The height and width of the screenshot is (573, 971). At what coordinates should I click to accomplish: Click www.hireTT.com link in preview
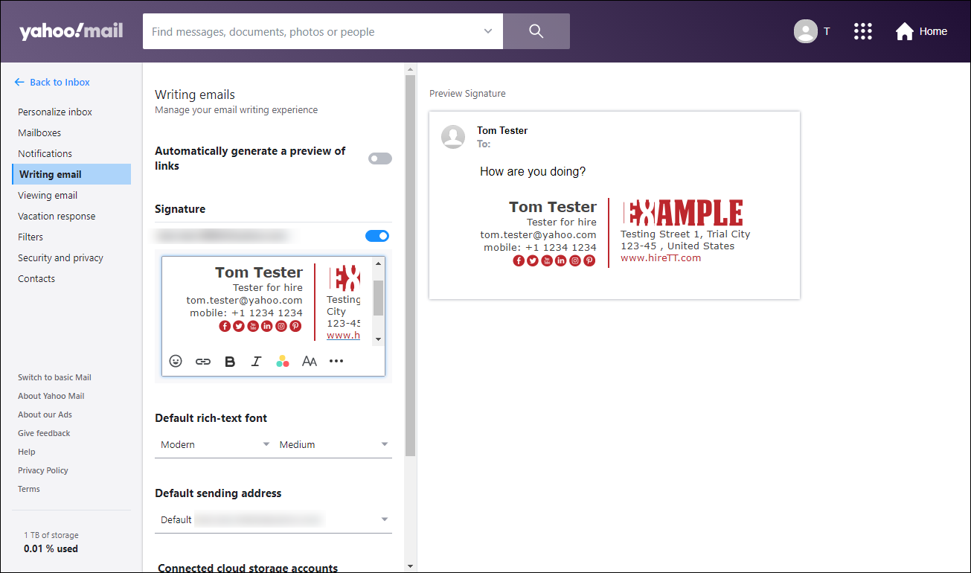[661, 257]
